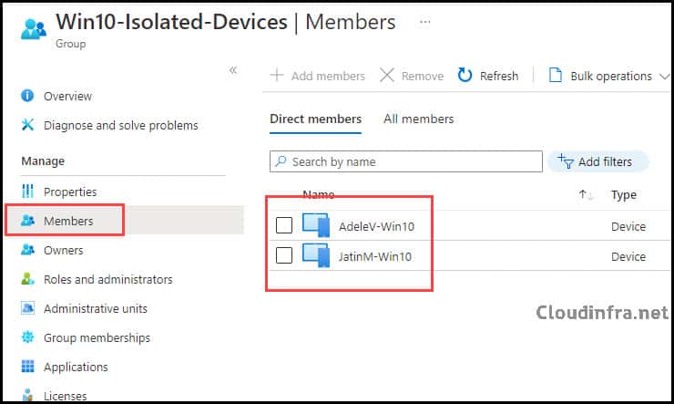Click the circular Refresh arrow icon
This screenshot has height=404, width=674.
[x=465, y=76]
